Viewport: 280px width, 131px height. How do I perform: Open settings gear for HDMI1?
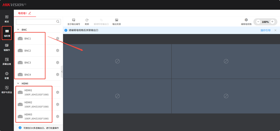(58, 93)
